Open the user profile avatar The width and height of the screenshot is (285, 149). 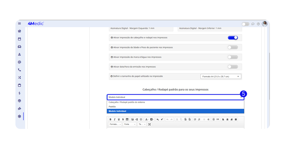[x=265, y=24]
